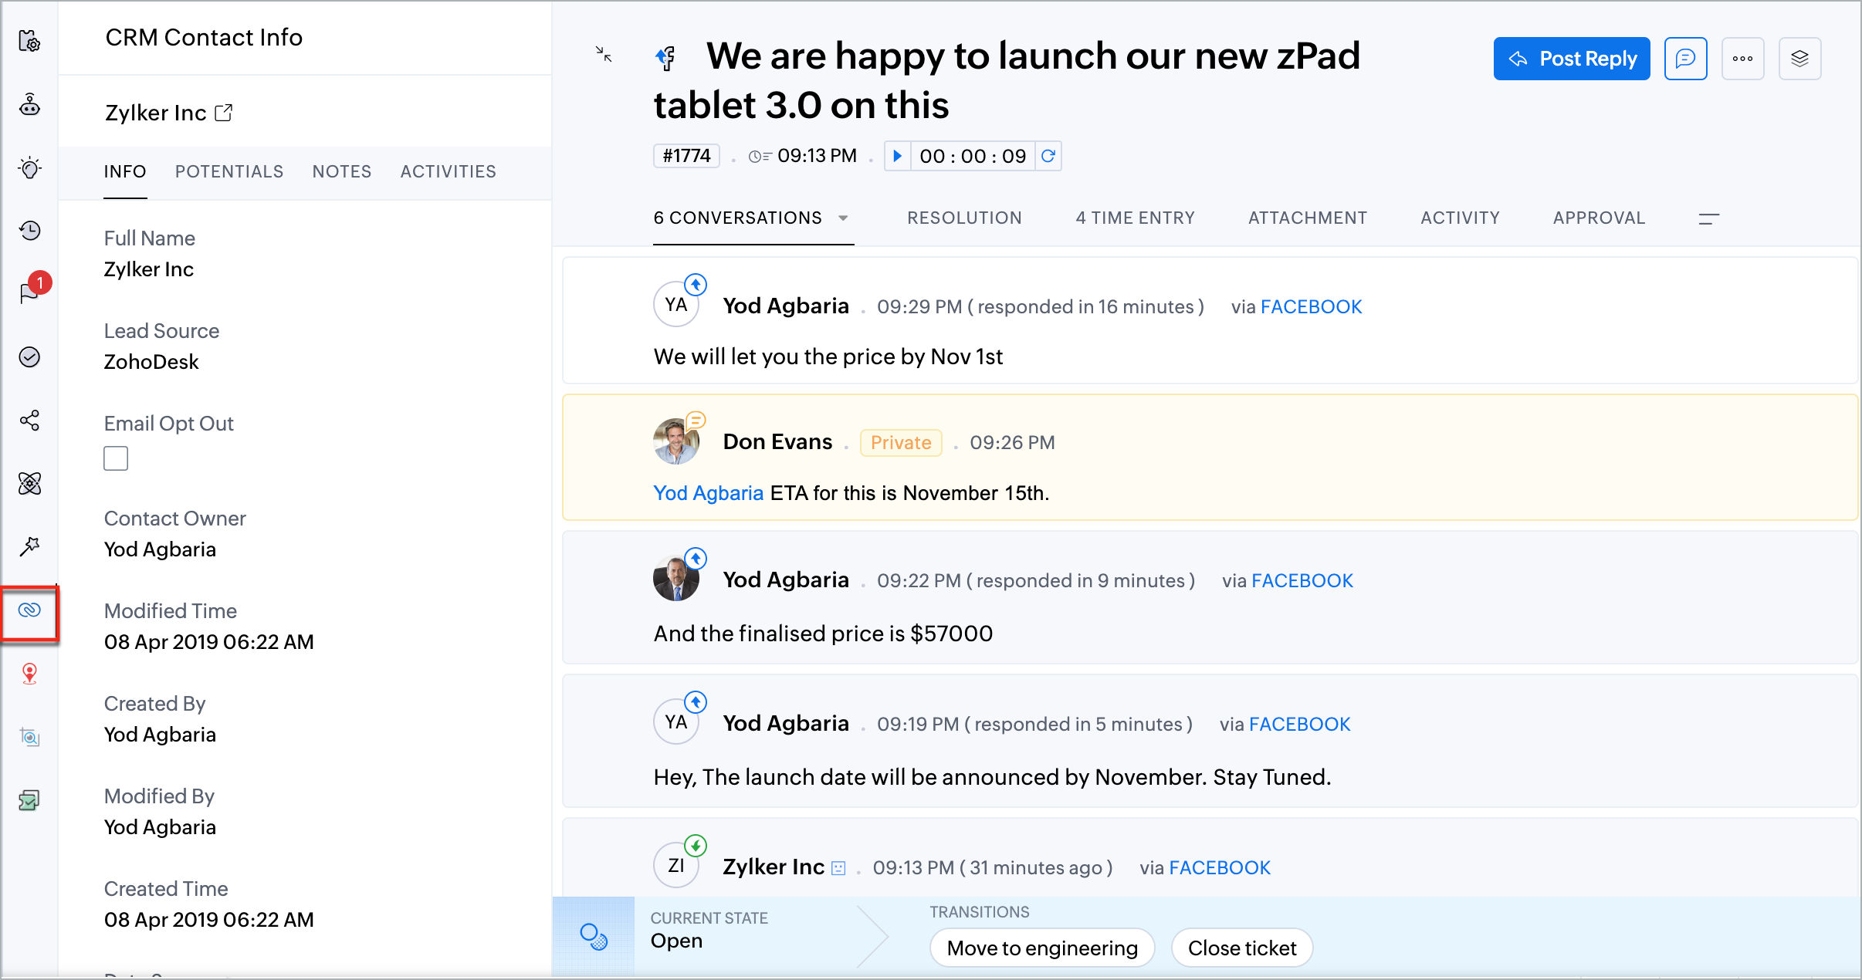Viewport: 1862px width, 980px height.
Task: Expand the 6 Conversations dropdown arrow
Action: [x=843, y=218]
